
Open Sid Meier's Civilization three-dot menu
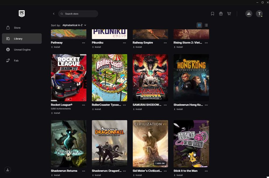pyautogui.click(x=165, y=171)
